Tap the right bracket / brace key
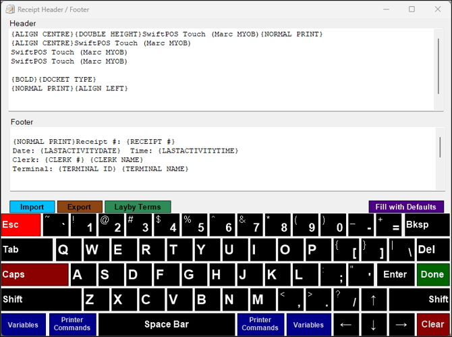The width and height of the screenshot is (452, 337). point(374,250)
